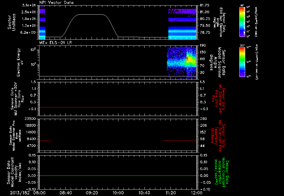Viewport: 284px width, 196px height.
Task: Click the "Sector Unitless" axis title
Action: [x=11, y=22]
